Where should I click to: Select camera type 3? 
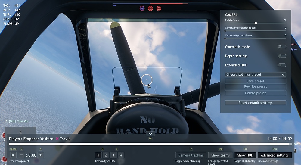pyautogui.click(x=113, y=155)
